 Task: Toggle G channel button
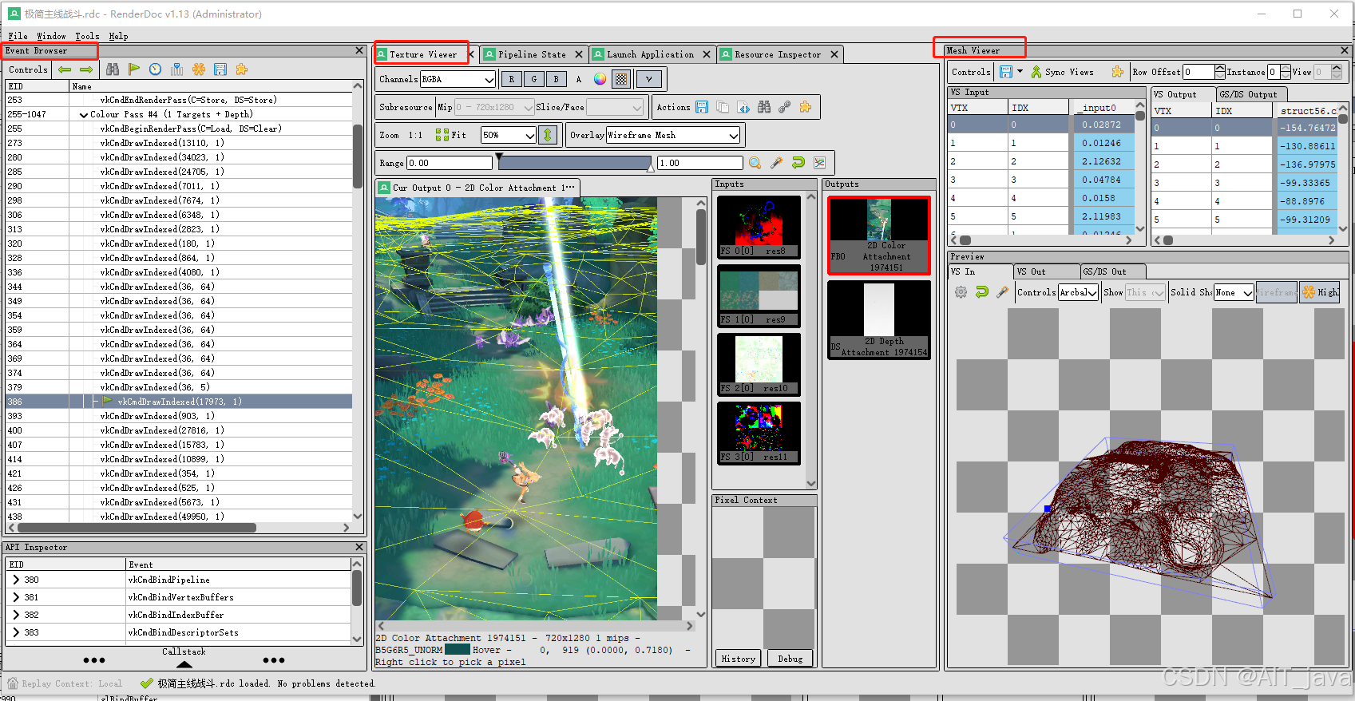tap(534, 79)
